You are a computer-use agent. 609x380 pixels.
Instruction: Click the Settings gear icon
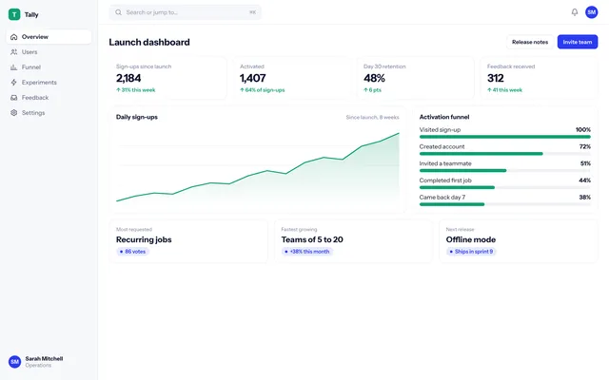(x=14, y=113)
